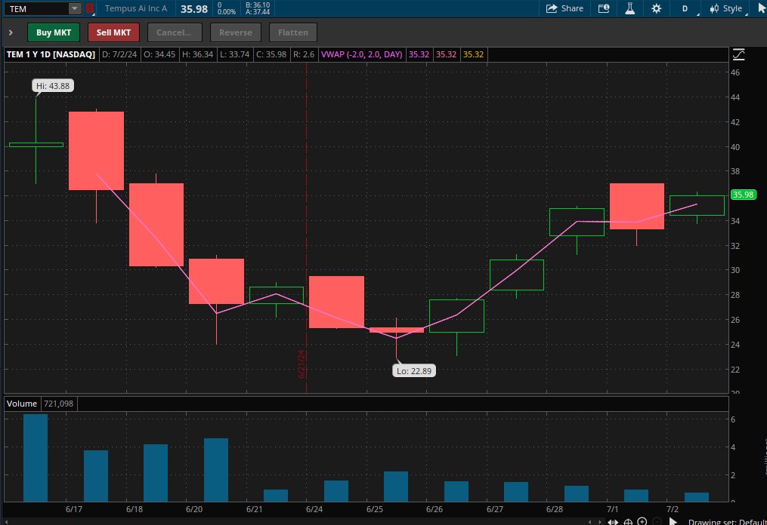Open the D timeframe dropdown
Screen dimensions: 767x525
point(685,8)
